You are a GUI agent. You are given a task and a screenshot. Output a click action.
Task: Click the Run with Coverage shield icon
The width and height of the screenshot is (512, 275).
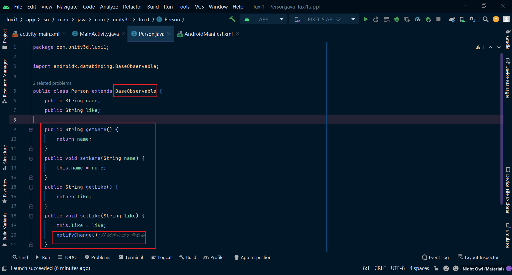(407, 19)
